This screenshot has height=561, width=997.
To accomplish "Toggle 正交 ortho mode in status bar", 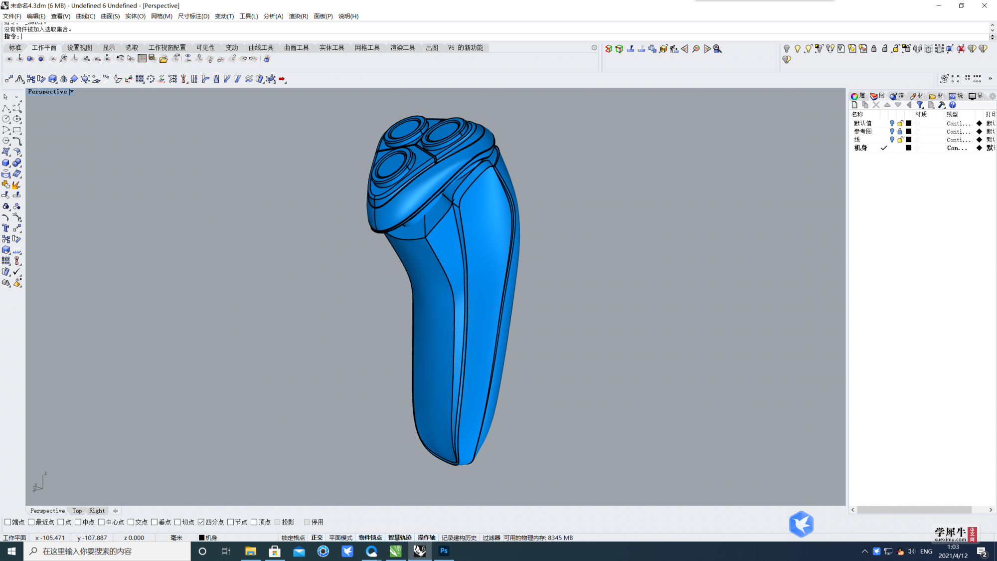I will point(317,538).
